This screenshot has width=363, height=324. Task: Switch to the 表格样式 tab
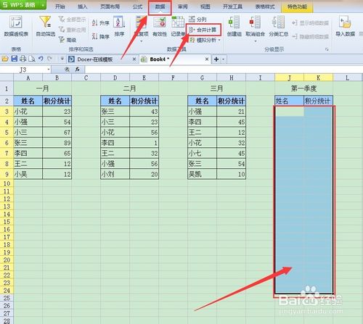(x=265, y=7)
